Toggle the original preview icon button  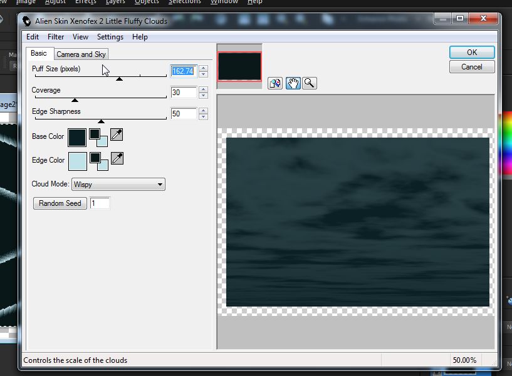[275, 83]
